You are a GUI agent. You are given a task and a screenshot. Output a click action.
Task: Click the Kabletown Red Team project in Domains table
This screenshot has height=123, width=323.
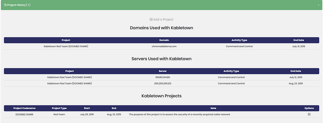(66, 47)
